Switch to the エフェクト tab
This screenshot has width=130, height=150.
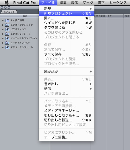(9, 12)
